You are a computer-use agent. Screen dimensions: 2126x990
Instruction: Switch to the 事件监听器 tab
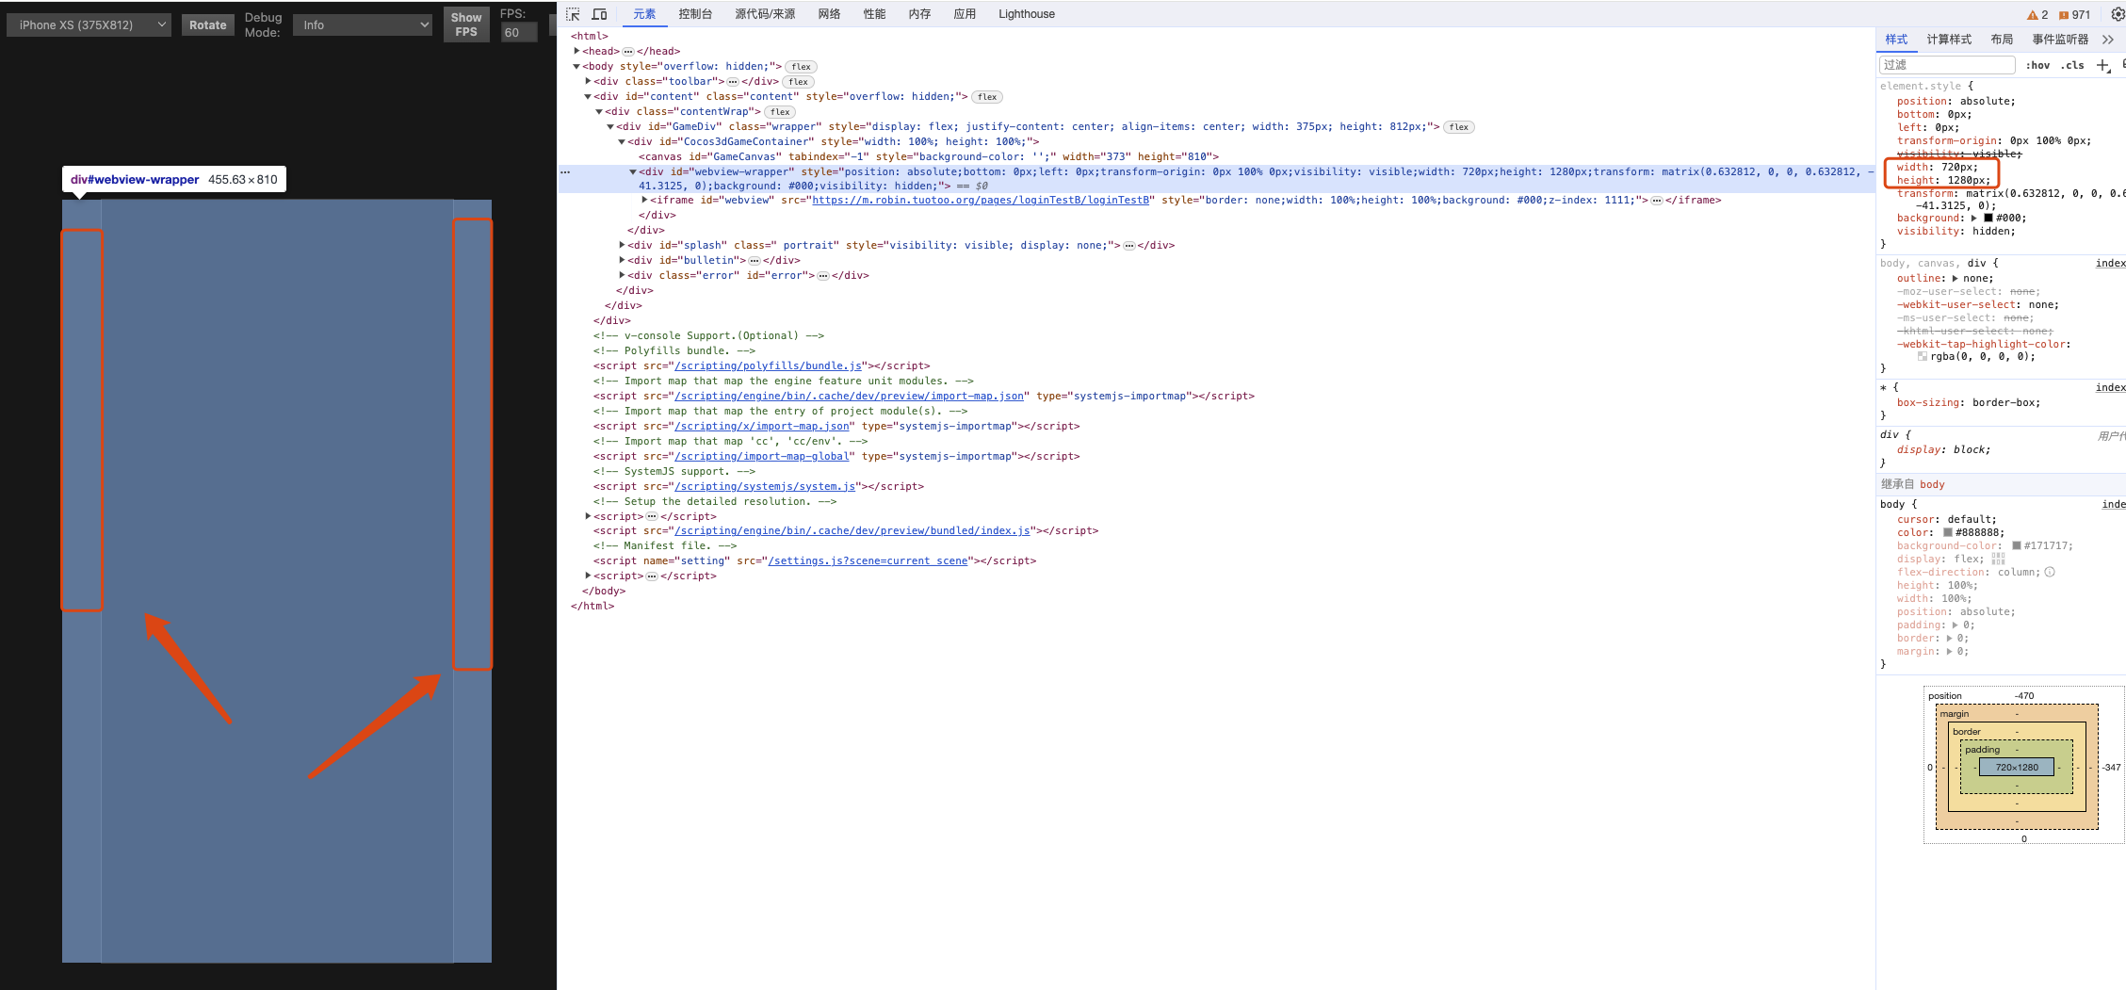click(x=2060, y=40)
